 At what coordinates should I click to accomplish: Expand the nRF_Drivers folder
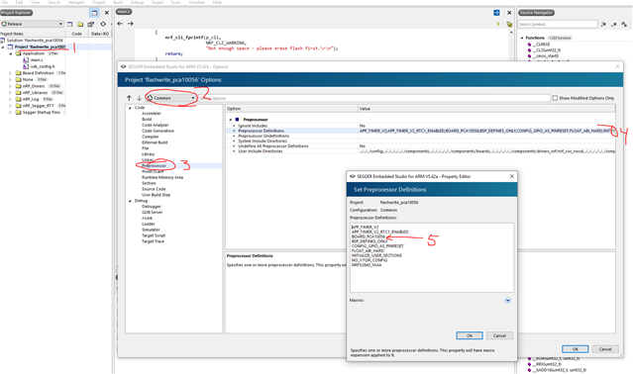(11, 86)
